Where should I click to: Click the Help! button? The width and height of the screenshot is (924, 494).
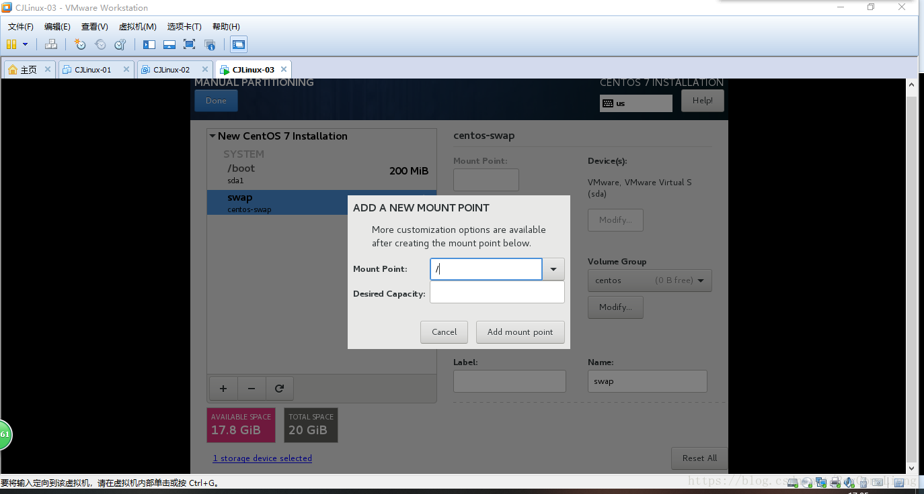coord(703,101)
